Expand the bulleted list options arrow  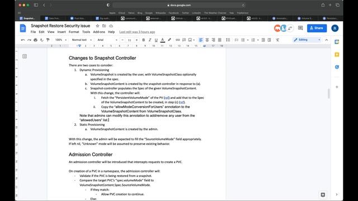tap(248, 40)
